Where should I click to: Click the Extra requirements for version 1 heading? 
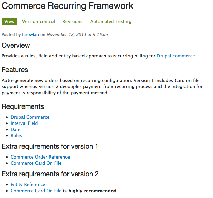pyautogui.click(x=50, y=146)
